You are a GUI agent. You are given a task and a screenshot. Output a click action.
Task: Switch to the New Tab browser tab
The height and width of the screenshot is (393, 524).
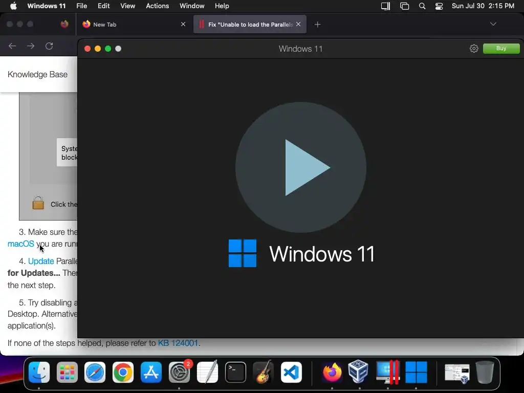134,25
